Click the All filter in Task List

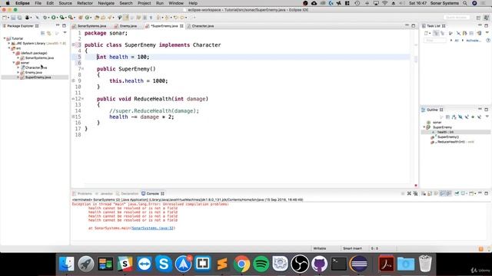tap(457, 41)
